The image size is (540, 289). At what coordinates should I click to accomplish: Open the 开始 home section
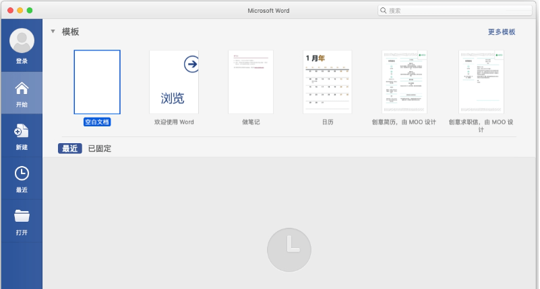point(22,93)
